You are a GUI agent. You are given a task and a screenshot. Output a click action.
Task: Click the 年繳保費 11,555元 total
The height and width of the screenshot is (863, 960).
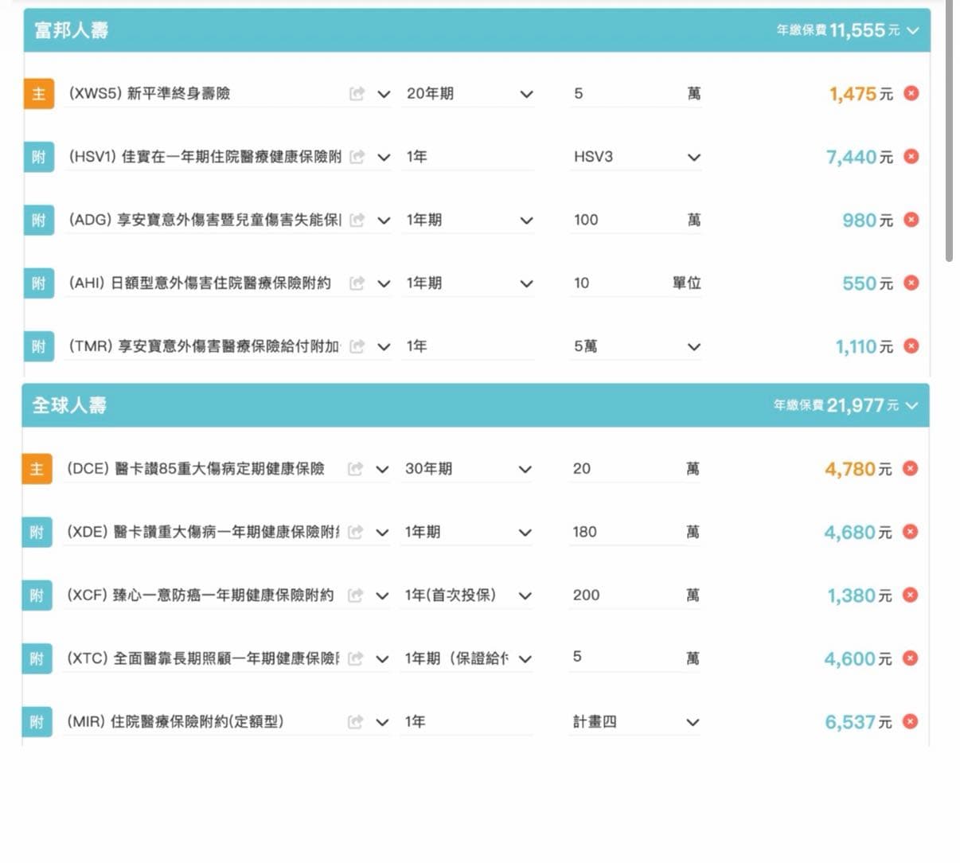pos(838,30)
